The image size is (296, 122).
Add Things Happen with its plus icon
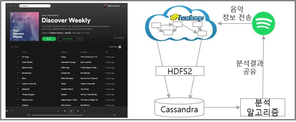18,94
